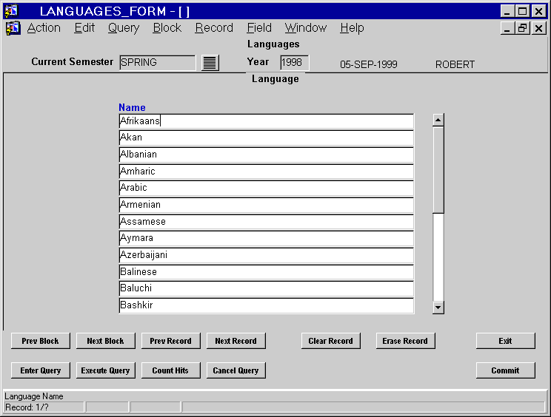Restore the inner form window
551x417 pixels.
coord(523,28)
